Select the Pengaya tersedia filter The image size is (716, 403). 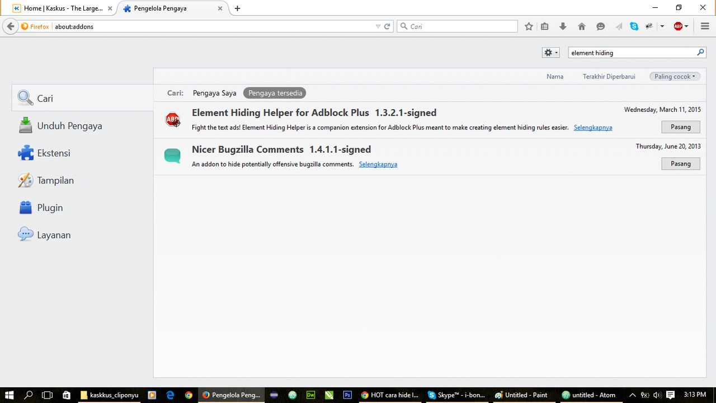[275, 93]
